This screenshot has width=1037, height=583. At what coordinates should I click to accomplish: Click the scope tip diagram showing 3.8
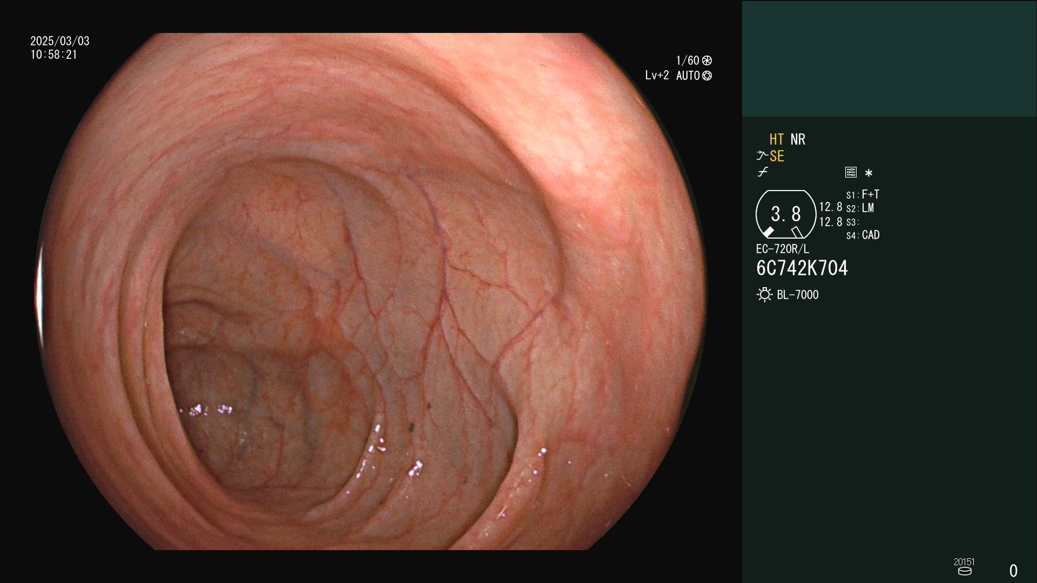tap(786, 214)
